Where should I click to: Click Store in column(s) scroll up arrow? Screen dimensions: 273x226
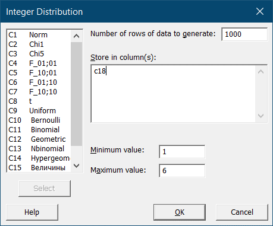261,72
